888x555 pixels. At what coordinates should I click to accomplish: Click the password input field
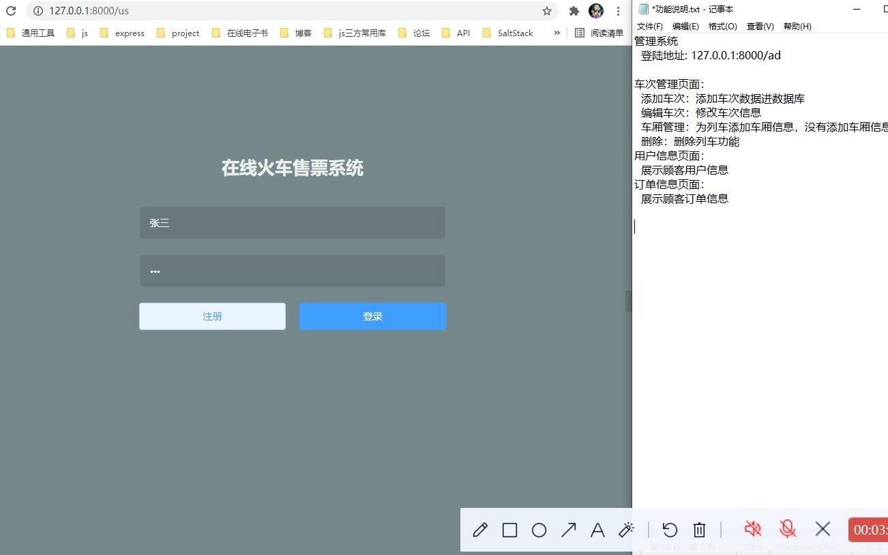[293, 271]
